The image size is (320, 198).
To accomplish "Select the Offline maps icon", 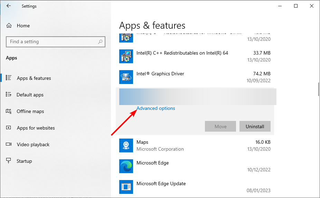I will point(9,111).
